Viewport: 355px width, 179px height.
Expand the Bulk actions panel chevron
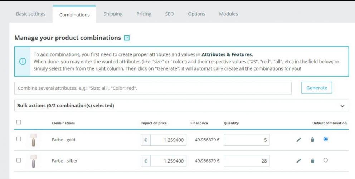[342, 106]
